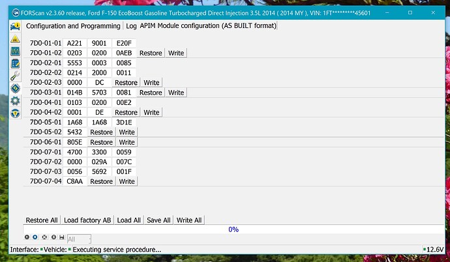Edit the 5553 field in row 7D0-02-01
This screenshot has width=450, height=262.
pyautogui.click(x=74, y=63)
